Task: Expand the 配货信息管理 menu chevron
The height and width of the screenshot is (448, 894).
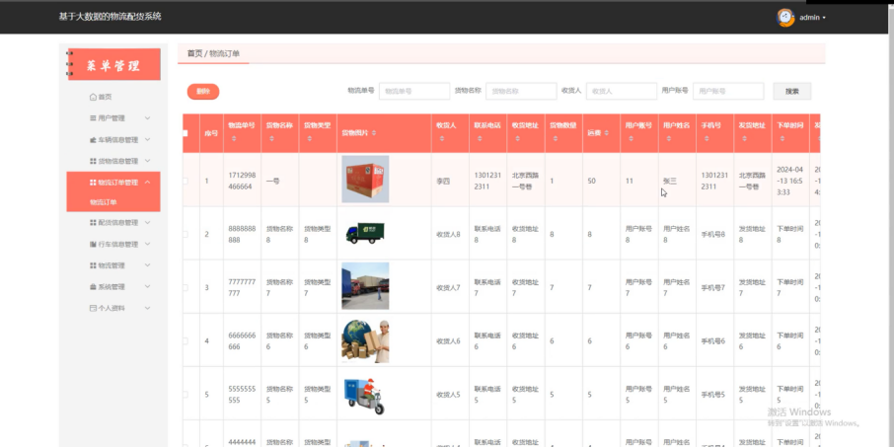Action: pos(147,222)
